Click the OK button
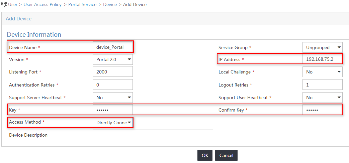The height and width of the screenshot is (163, 349). (x=205, y=155)
